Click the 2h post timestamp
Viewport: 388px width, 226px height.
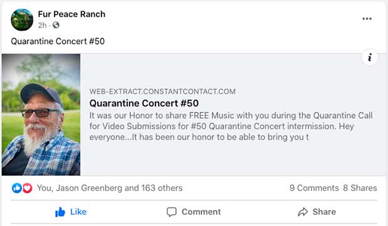pos(42,25)
